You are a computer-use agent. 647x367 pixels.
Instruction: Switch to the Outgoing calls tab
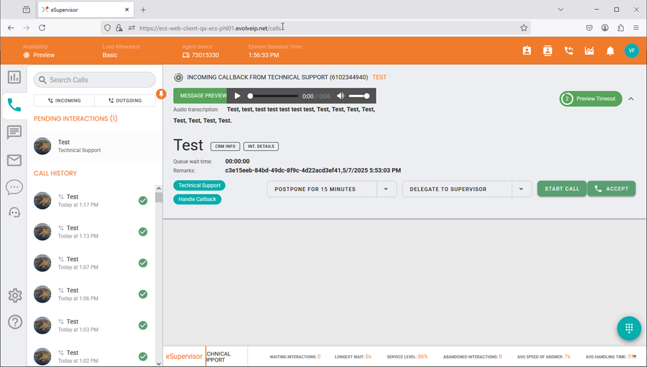pos(125,101)
